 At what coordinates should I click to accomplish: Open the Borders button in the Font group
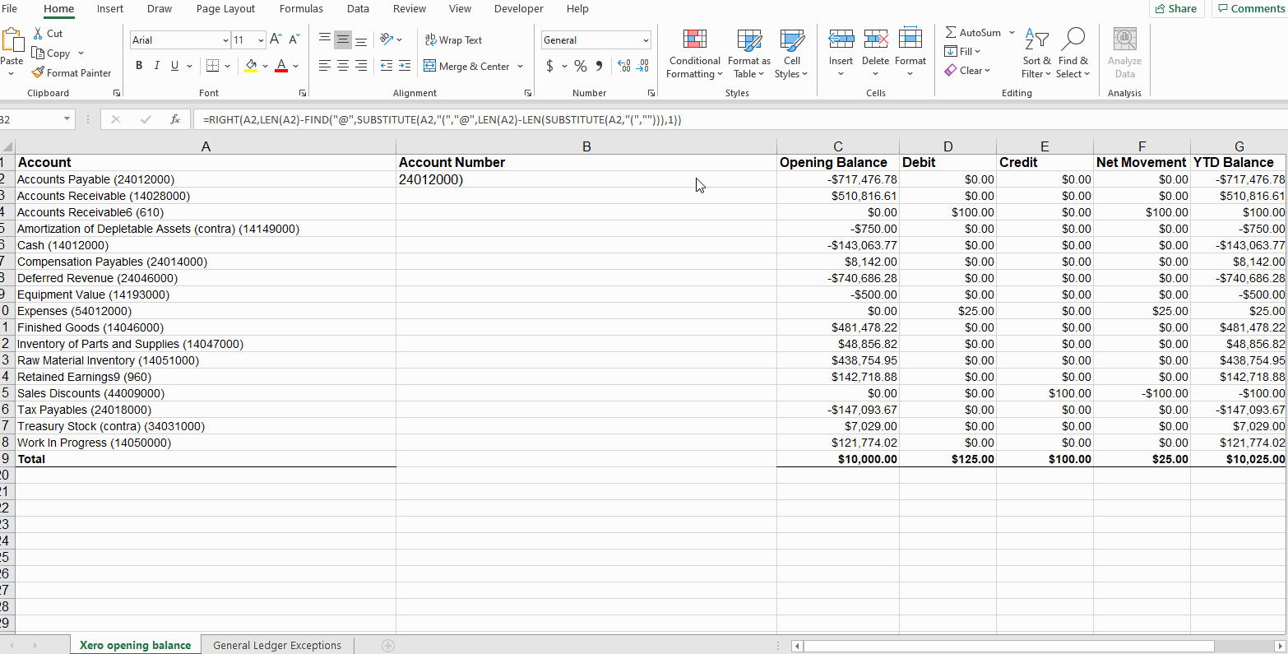tap(212, 66)
